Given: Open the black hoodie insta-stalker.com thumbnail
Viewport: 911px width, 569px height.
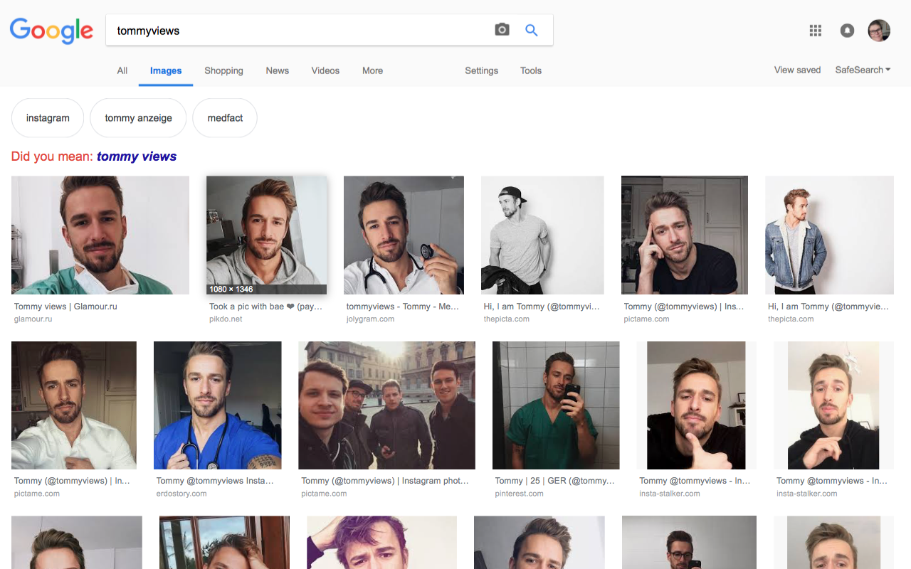Looking at the screenshot, I should click(x=833, y=405).
